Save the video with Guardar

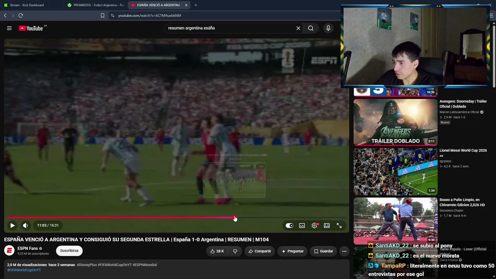pyautogui.click(x=323, y=251)
